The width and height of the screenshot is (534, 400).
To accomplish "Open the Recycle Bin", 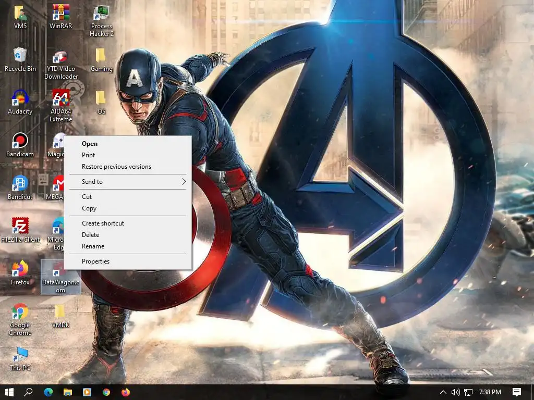I will (20, 59).
